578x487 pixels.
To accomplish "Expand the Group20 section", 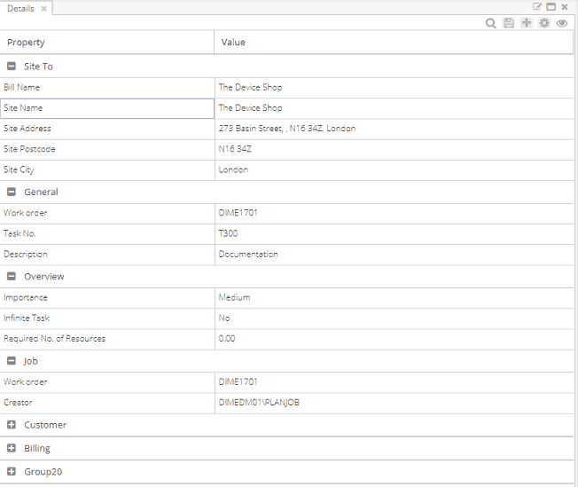I will click(12, 472).
